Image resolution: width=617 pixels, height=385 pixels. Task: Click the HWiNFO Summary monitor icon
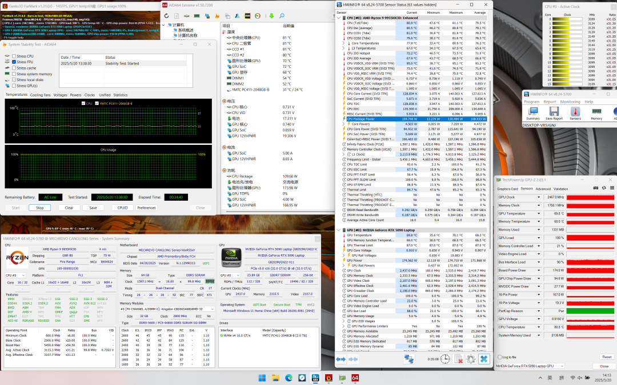(x=533, y=111)
